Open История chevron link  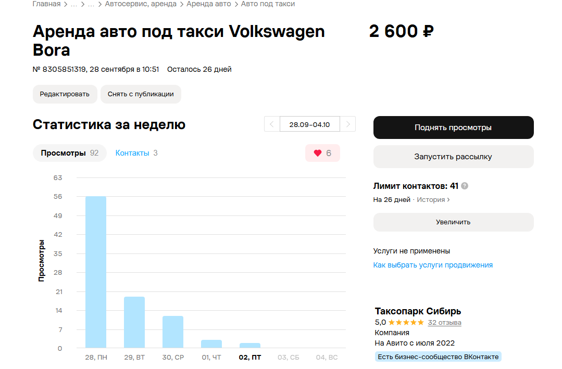[x=433, y=199]
